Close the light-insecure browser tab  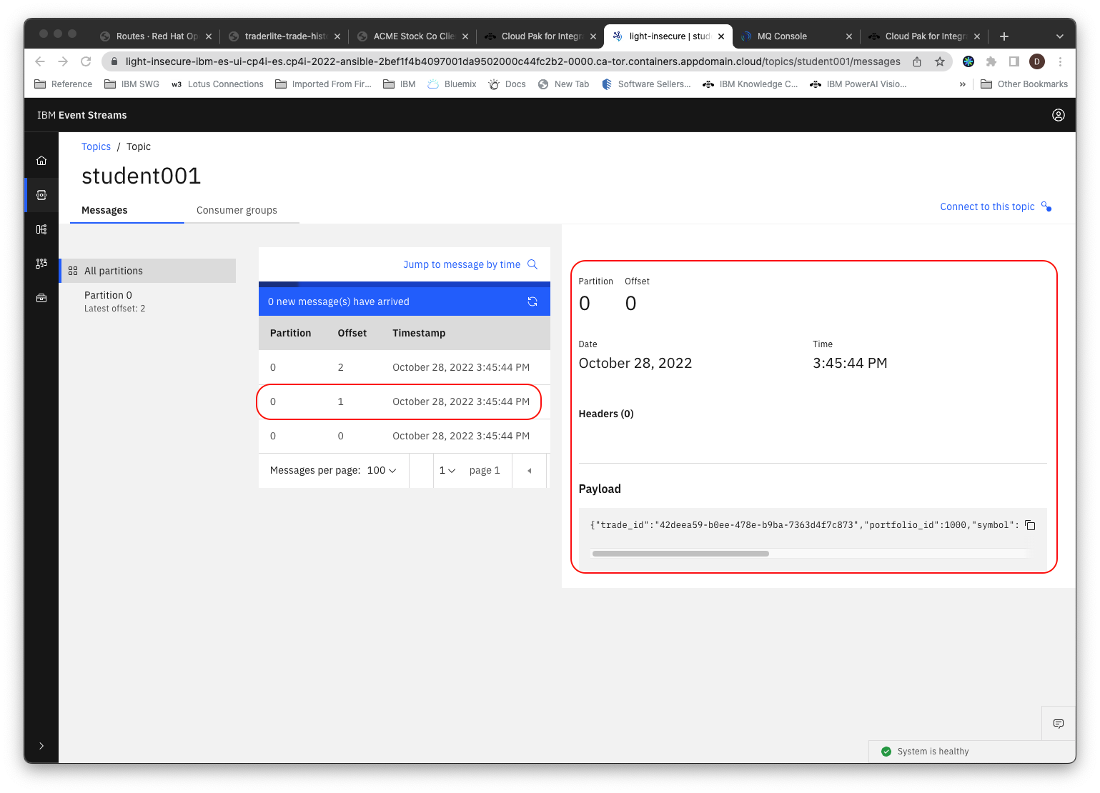721,36
